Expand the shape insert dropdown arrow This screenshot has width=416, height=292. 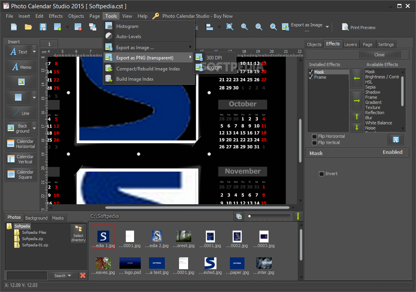pyautogui.click(x=34, y=98)
